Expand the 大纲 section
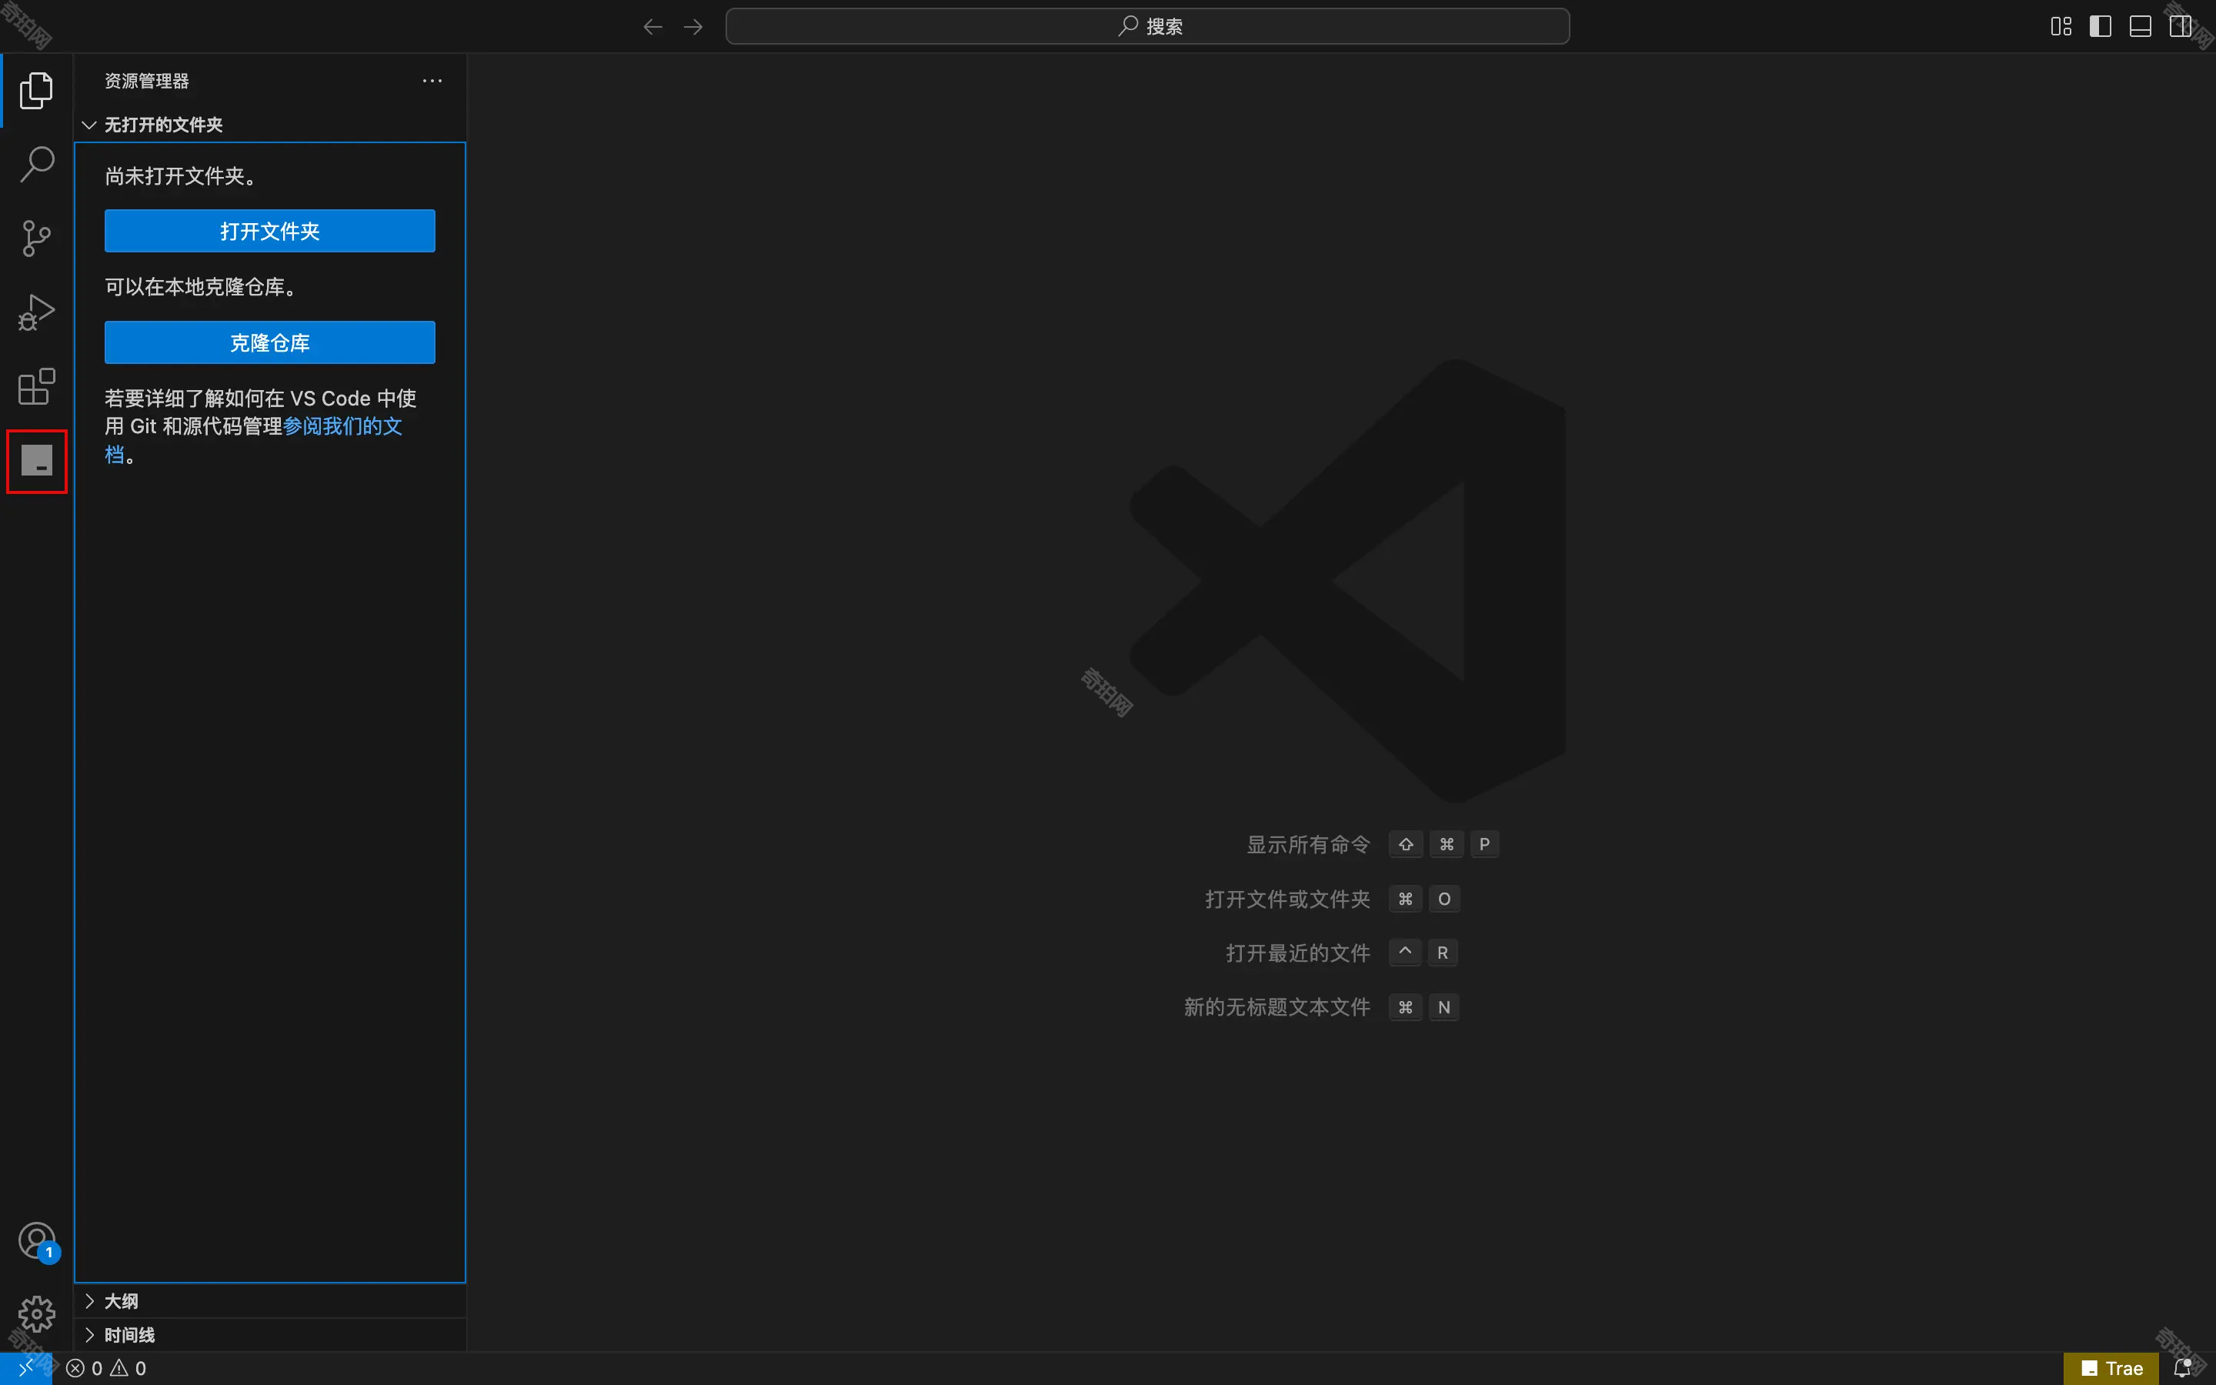The height and width of the screenshot is (1385, 2216). click(x=121, y=1300)
